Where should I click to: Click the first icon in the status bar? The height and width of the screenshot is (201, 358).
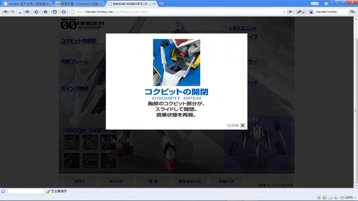[x=319, y=198]
